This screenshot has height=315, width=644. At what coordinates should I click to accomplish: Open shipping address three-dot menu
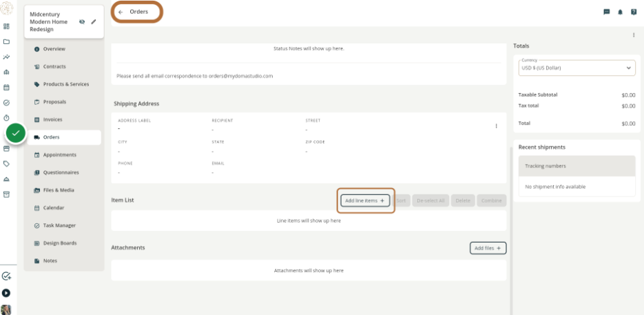(496, 126)
